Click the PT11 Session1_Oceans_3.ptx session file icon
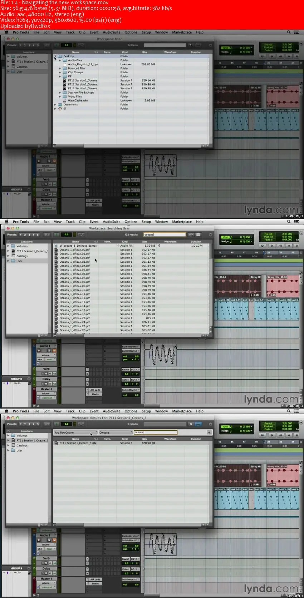Viewport: 304px width, 598px height. [56, 443]
